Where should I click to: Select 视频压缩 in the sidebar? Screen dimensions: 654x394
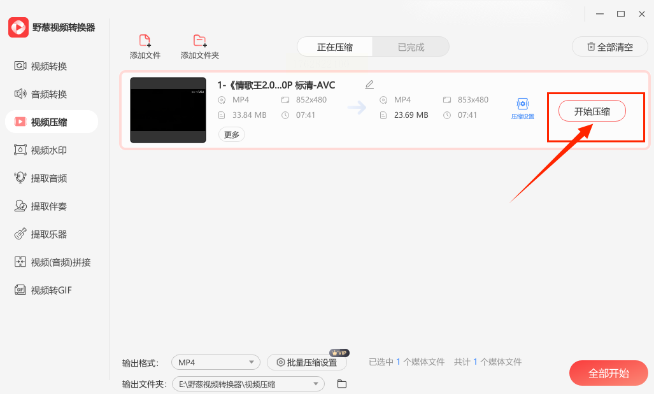pos(52,122)
